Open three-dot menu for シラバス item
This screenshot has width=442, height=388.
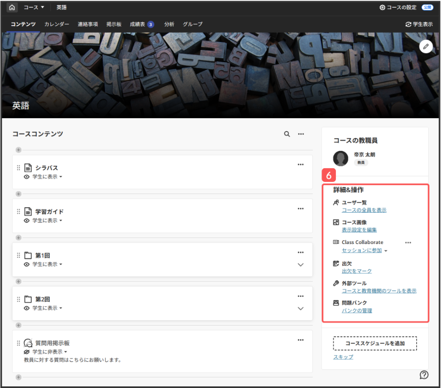[301, 164]
